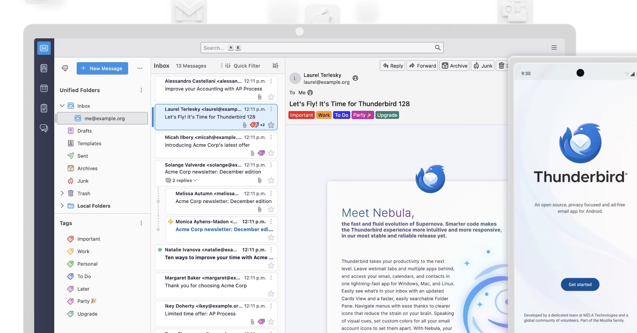This screenshot has width=637, height=333.
Task: Collapse the 2 replies thread
Action: pyautogui.click(x=184, y=180)
